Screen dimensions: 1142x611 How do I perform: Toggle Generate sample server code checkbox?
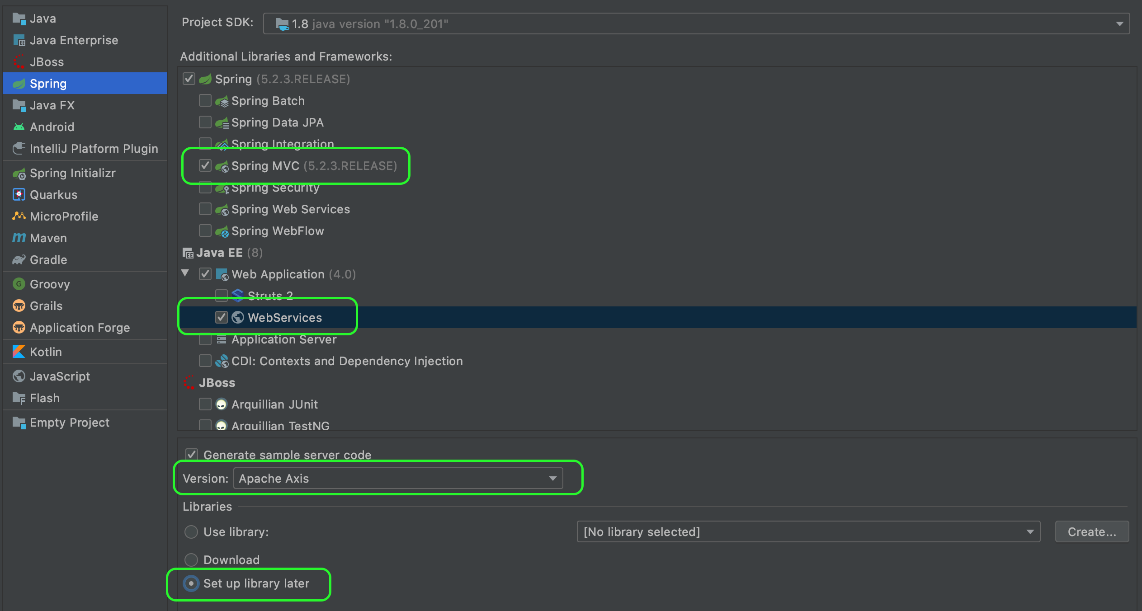[x=192, y=454]
